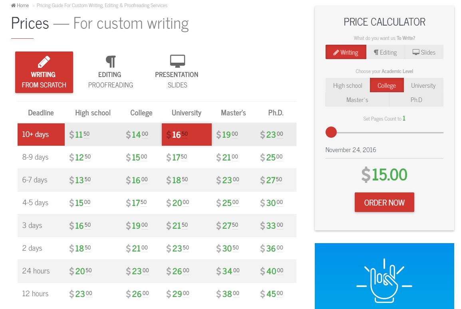Choose Editing in the price calculator

pyautogui.click(x=385, y=52)
